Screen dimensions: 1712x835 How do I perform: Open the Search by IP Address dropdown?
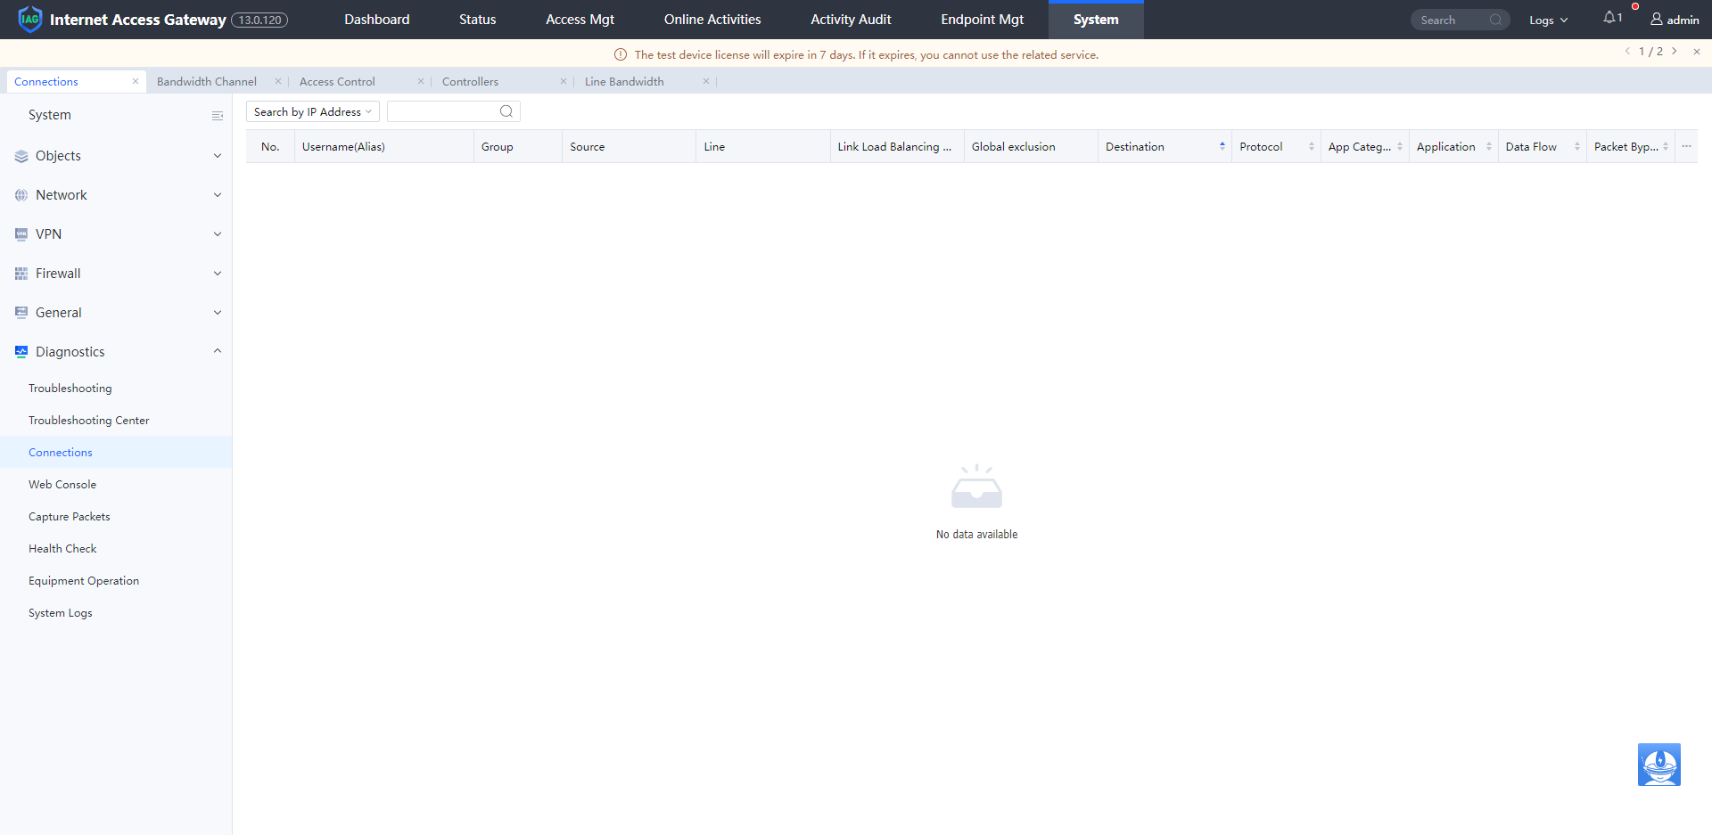tap(312, 111)
